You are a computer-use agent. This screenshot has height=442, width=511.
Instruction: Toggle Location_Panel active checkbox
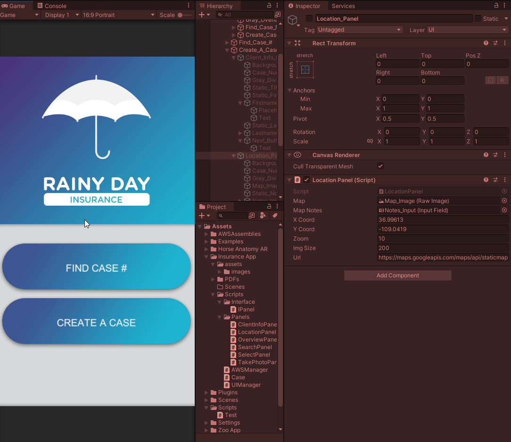point(309,18)
